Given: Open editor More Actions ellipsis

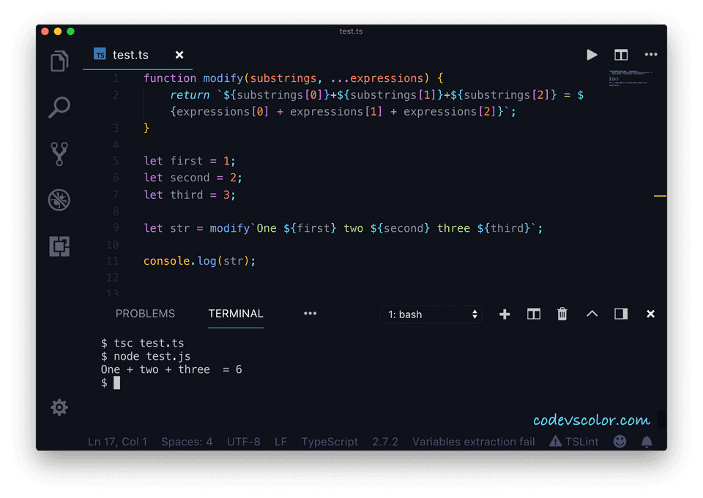Looking at the screenshot, I should pos(650,55).
